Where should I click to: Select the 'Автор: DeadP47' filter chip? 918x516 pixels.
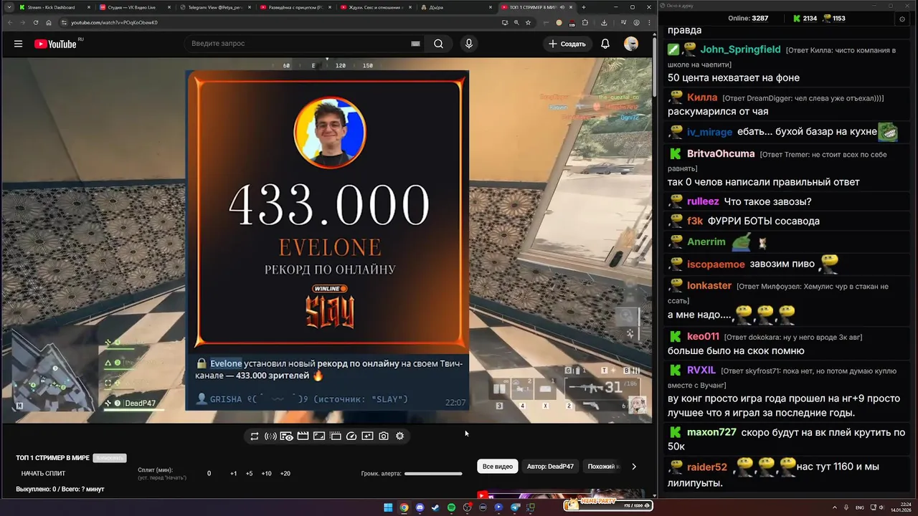pos(550,467)
